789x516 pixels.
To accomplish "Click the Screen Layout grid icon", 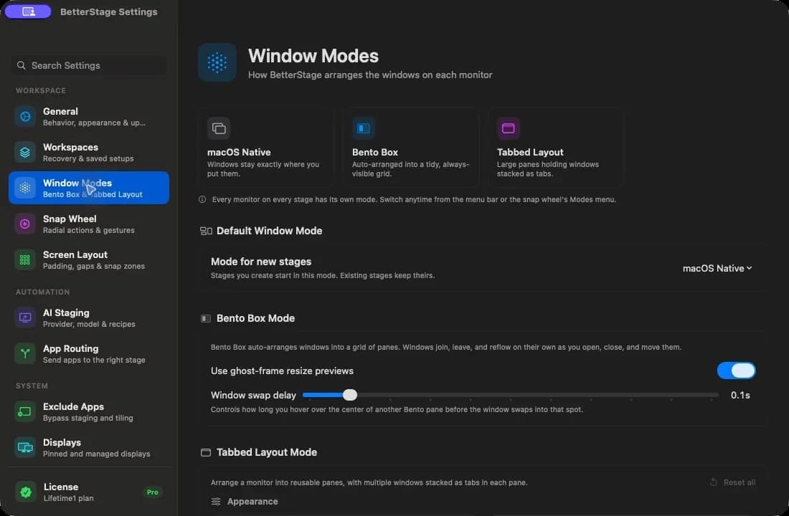I will coord(24,259).
